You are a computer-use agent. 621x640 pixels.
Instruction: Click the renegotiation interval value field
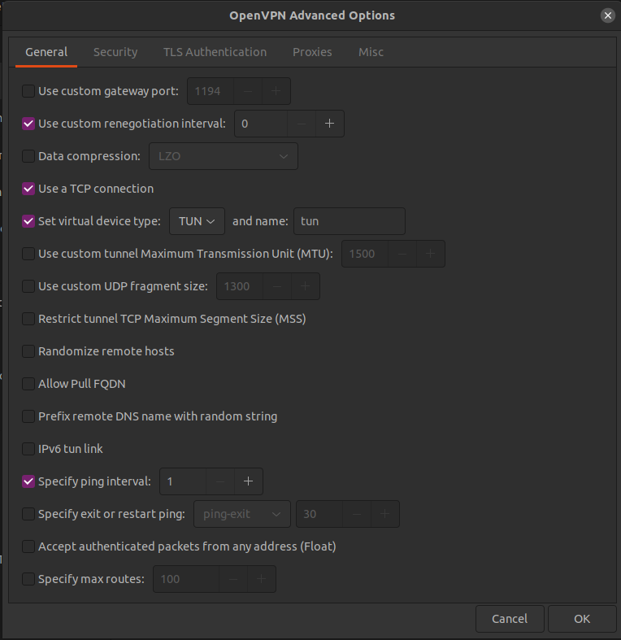(261, 124)
